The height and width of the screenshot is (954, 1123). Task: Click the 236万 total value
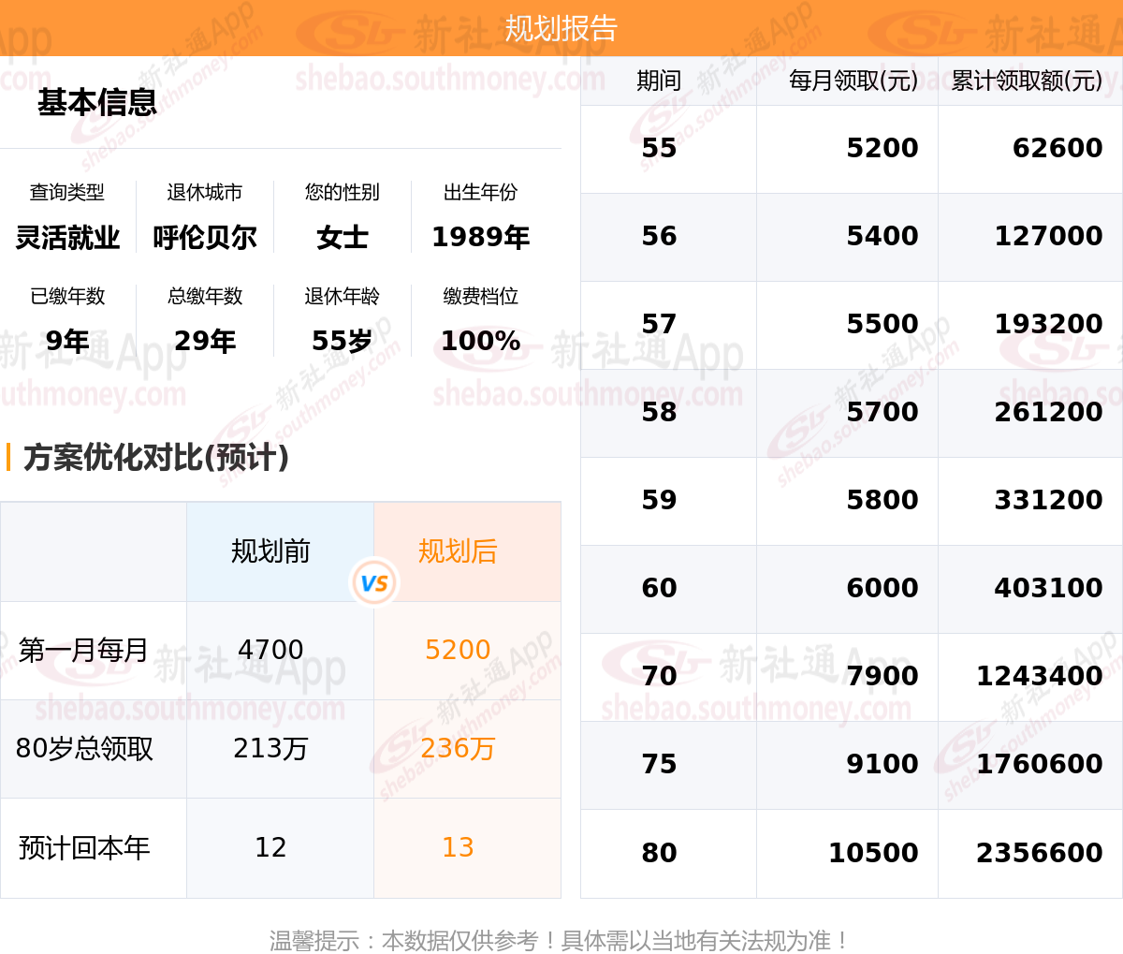tap(458, 749)
